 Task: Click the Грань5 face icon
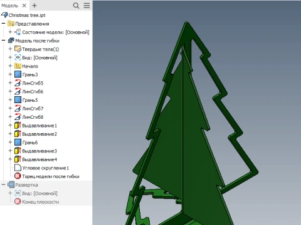coord(18,100)
